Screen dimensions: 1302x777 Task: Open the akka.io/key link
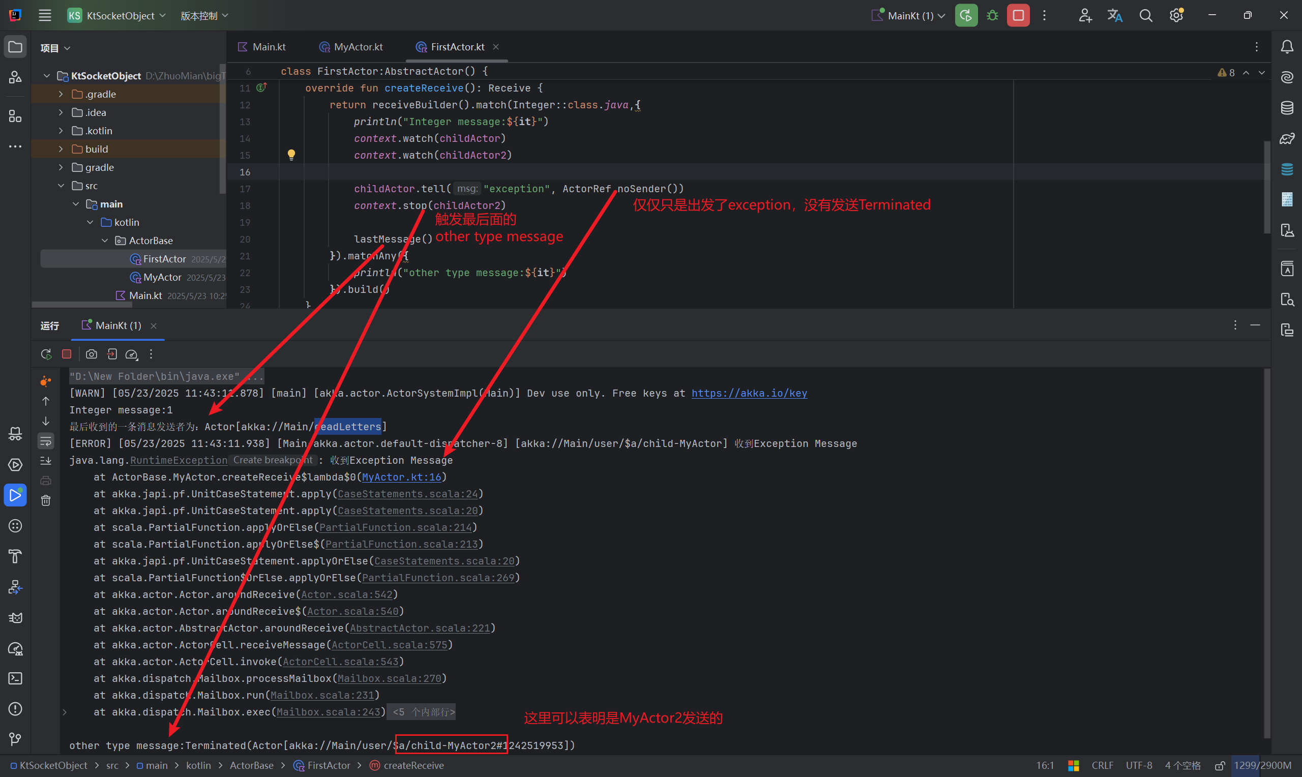click(749, 393)
